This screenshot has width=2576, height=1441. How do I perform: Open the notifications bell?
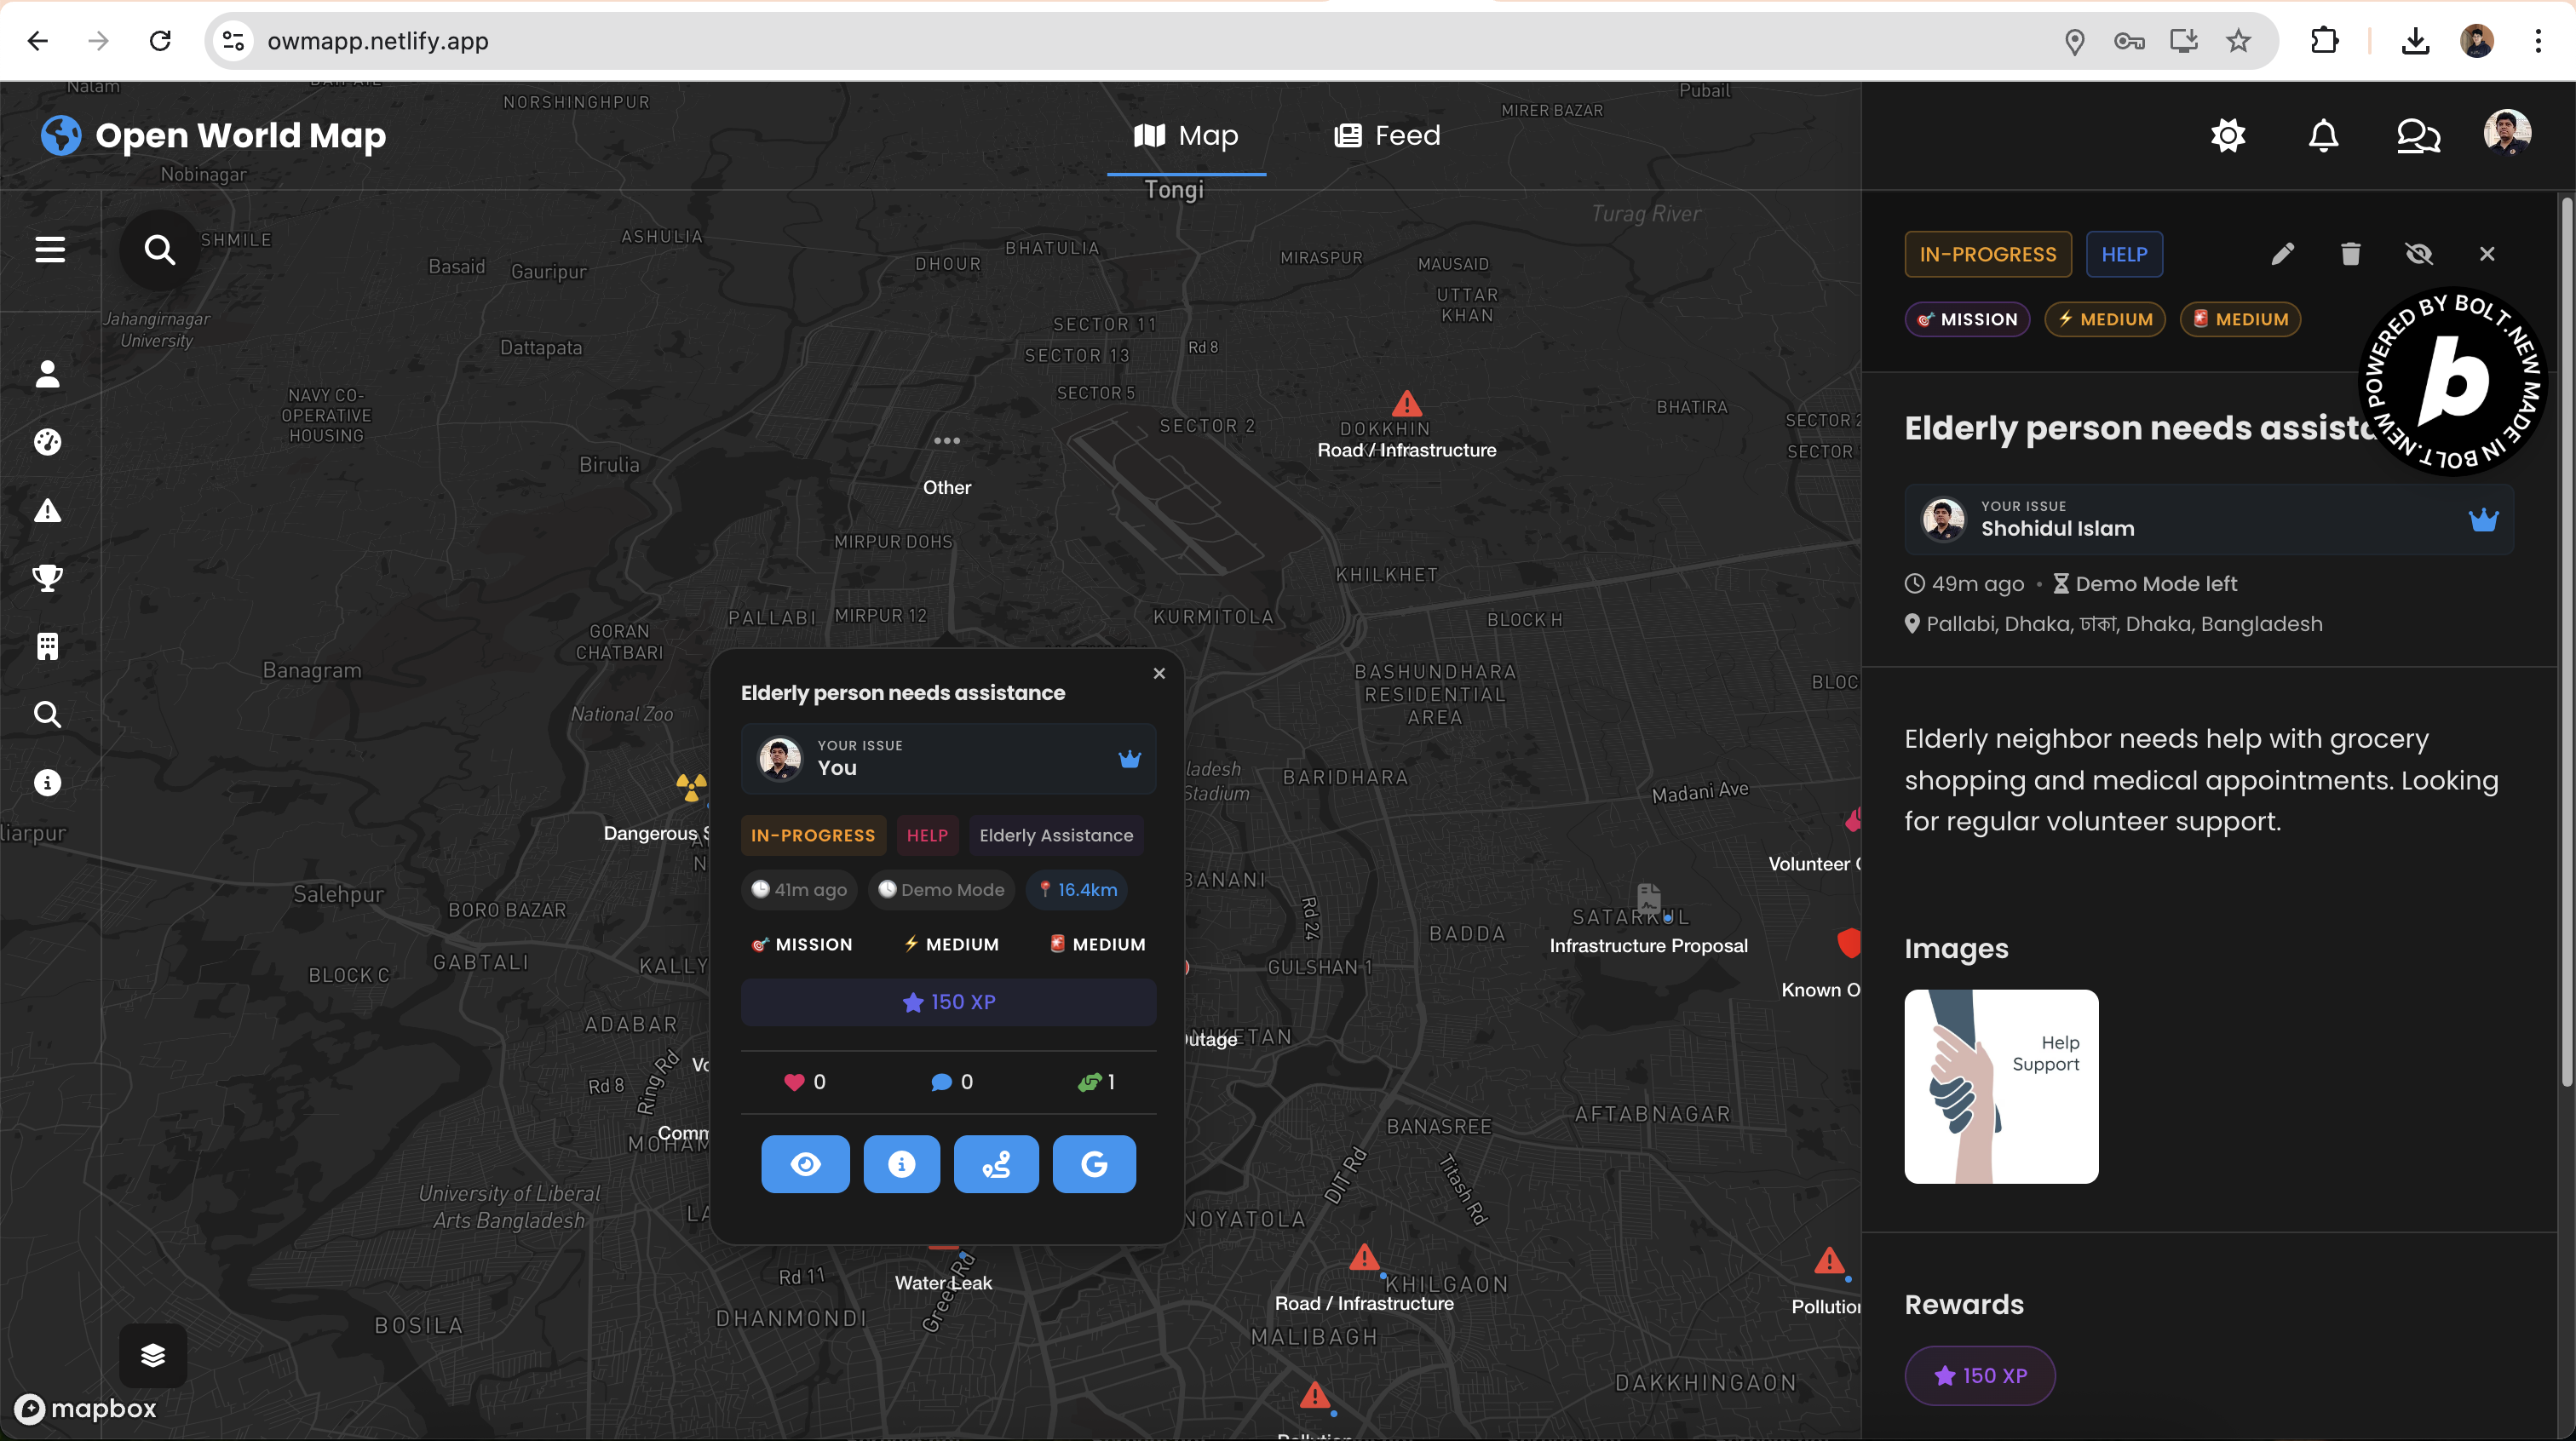[2323, 135]
